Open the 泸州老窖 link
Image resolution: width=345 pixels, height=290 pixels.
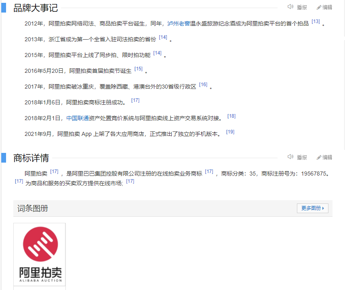pos(179,23)
